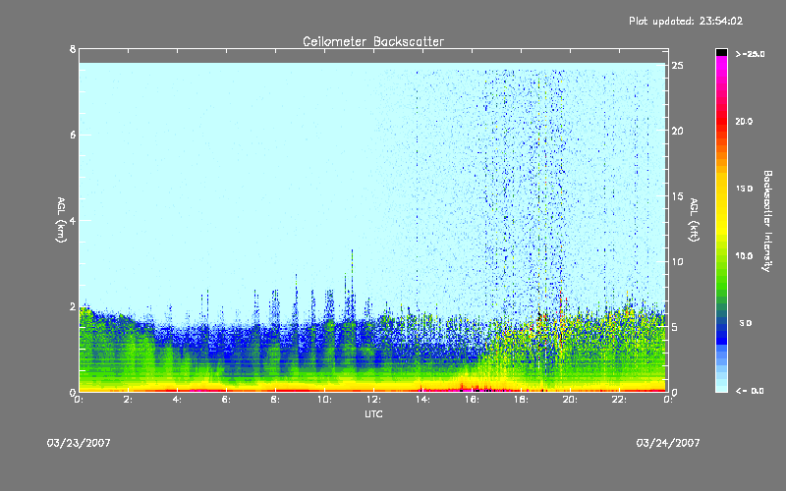
Task: Pick the dark blue colorbar region near 5.0
Action: tap(721, 328)
